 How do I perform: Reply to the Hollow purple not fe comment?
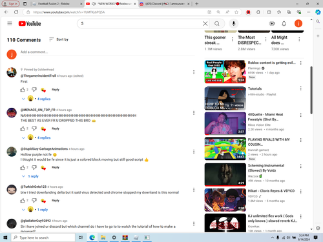(x=56, y=167)
